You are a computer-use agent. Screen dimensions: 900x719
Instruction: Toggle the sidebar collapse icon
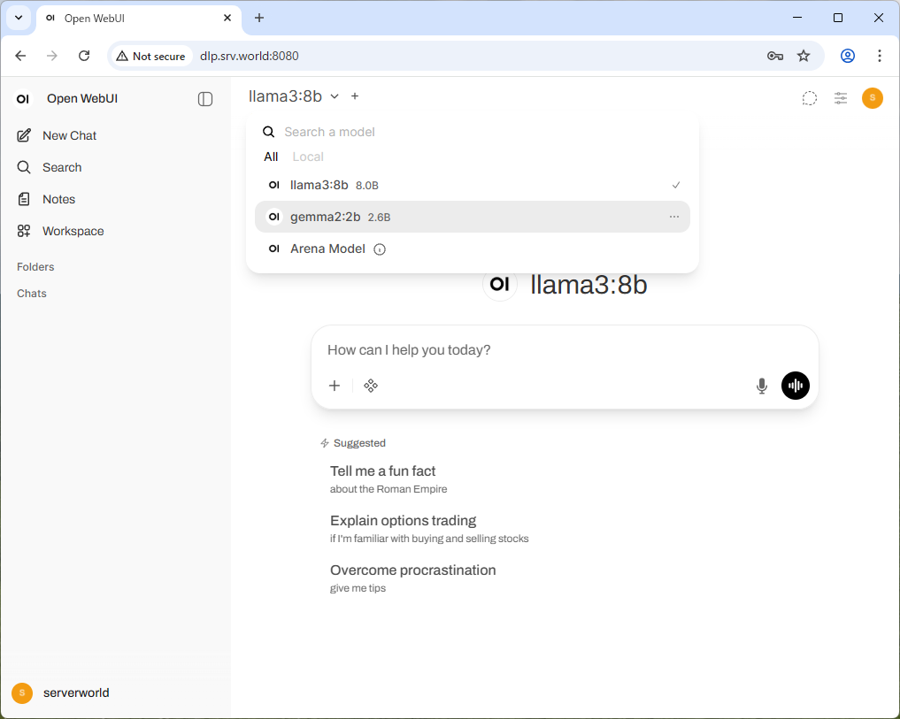point(205,99)
